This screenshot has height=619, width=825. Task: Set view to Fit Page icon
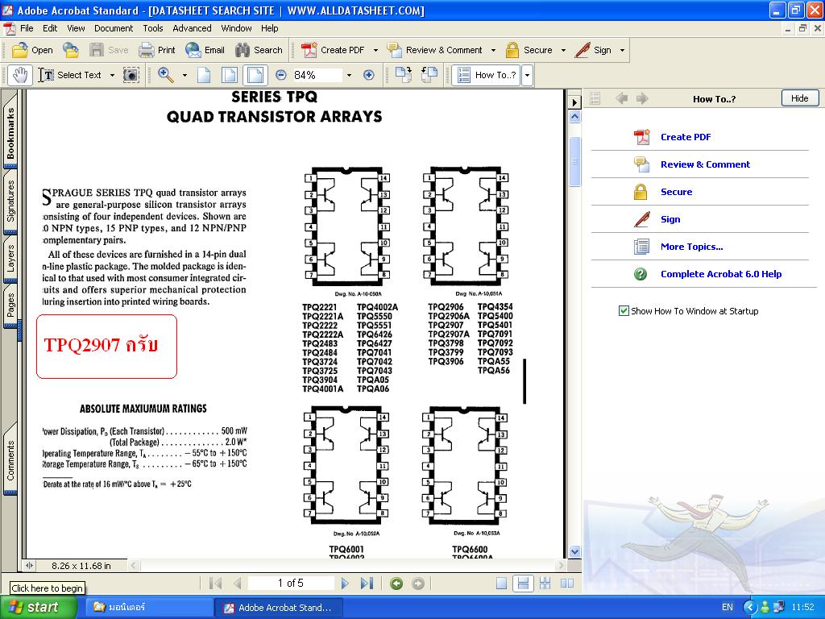tap(230, 75)
